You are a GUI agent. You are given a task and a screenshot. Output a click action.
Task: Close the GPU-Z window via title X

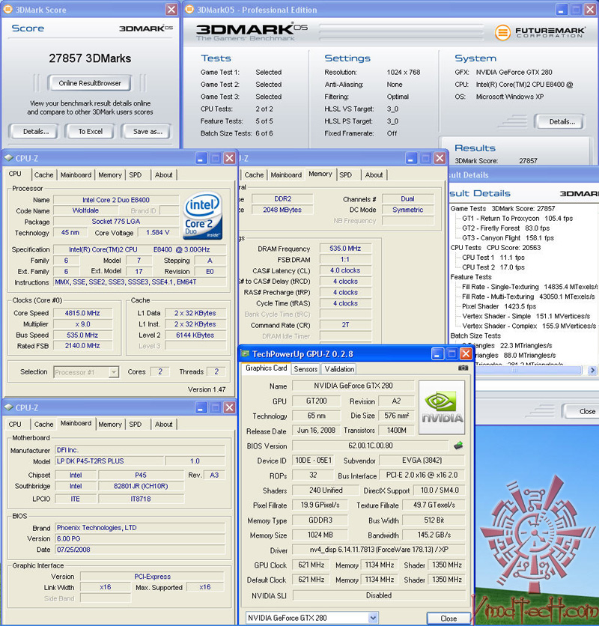click(x=466, y=353)
